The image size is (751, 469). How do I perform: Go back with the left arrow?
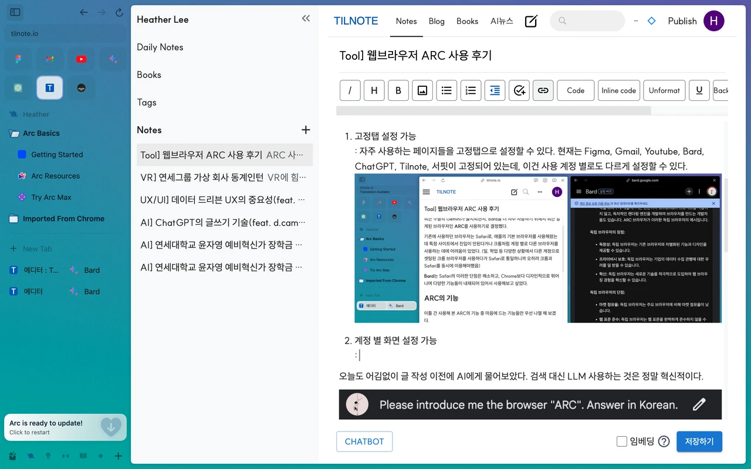point(84,12)
